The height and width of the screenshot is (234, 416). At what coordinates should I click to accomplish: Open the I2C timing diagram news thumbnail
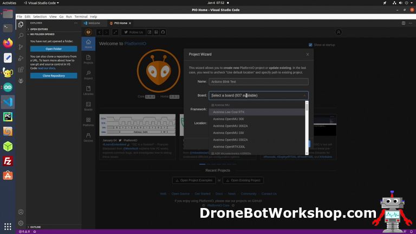click(x=138, y=125)
